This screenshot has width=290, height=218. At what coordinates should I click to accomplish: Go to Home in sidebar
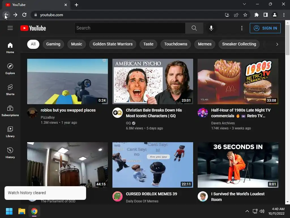pyautogui.click(x=10, y=48)
